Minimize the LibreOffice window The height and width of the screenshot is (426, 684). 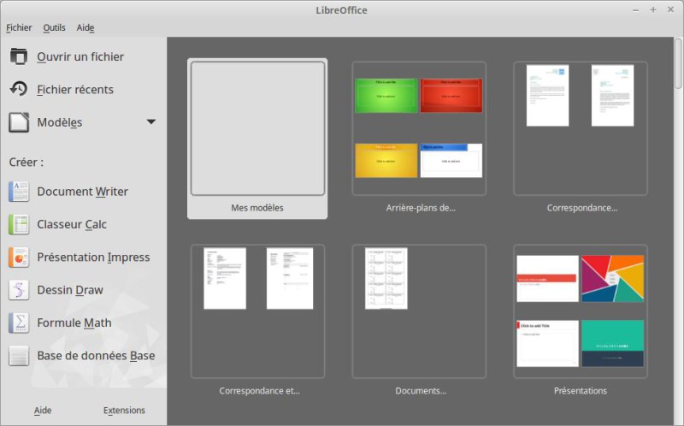coord(635,9)
